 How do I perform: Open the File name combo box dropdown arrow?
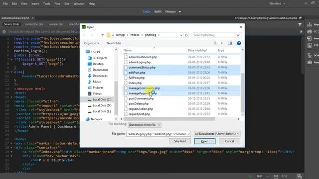188,134
